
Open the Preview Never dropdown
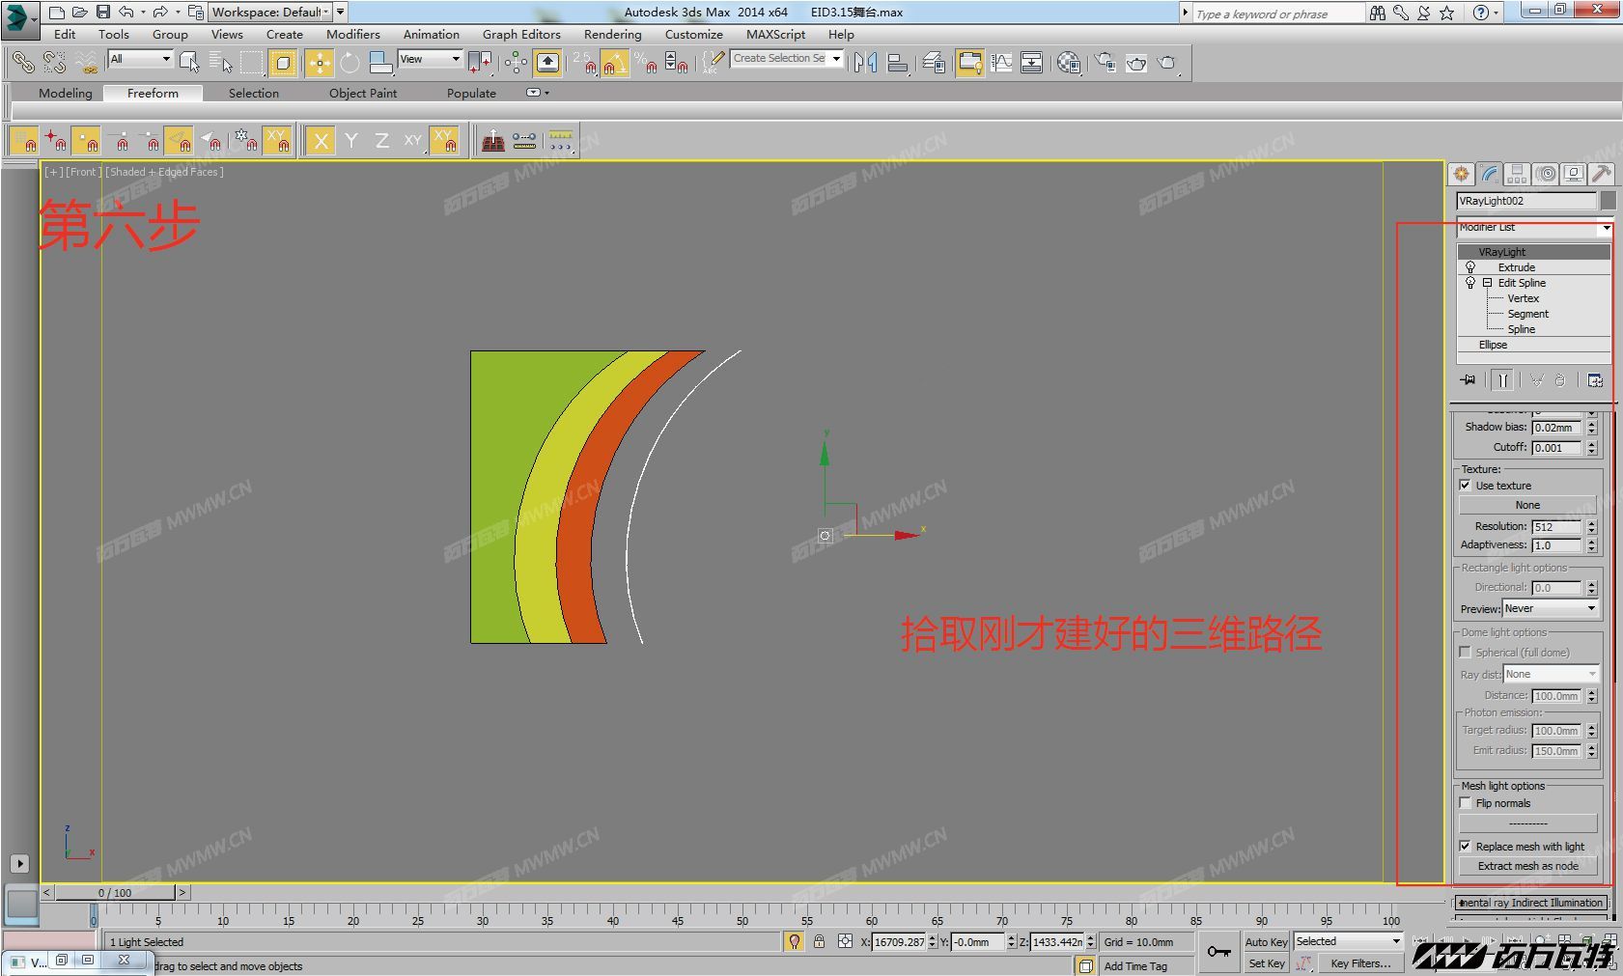(x=1551, y=608)
